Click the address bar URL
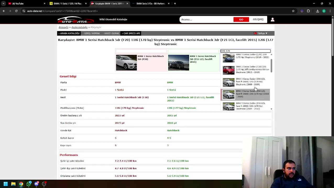The height and width of the screenshot is (188, 334). [x=62, y=11]
